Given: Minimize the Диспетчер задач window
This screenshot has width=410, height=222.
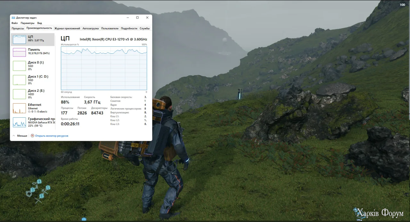Looking at the screenshot, I should coord(127,18).
